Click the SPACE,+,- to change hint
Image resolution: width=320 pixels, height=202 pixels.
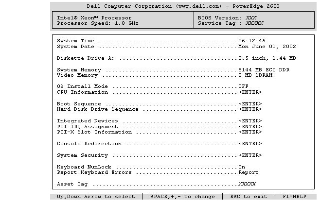point(182,197)
